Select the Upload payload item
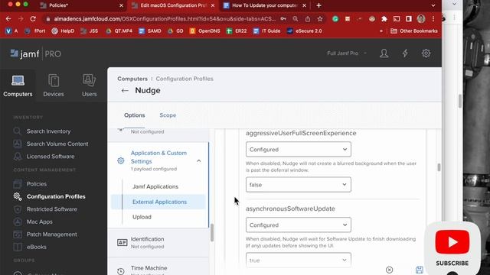The width and height of the screenshot is (490, 275). point(142,217)
